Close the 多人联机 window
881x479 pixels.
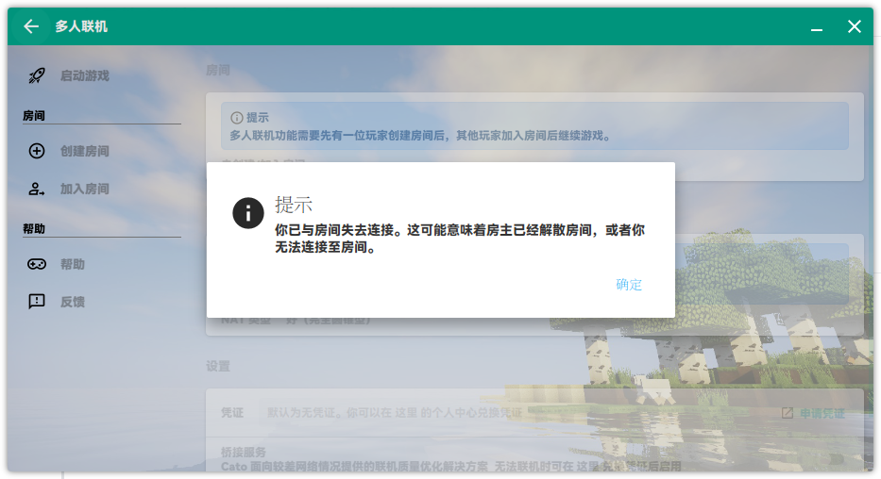click(854, 26)
